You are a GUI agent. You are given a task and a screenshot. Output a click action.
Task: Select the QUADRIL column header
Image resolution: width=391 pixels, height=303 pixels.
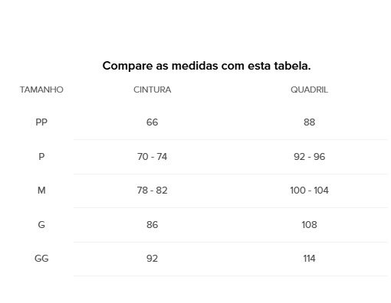[309, 90]
